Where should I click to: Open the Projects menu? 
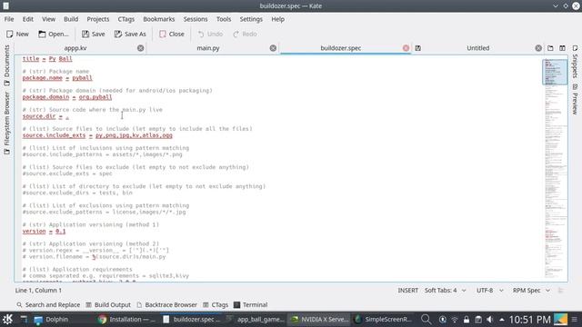(x=98, y=19)
